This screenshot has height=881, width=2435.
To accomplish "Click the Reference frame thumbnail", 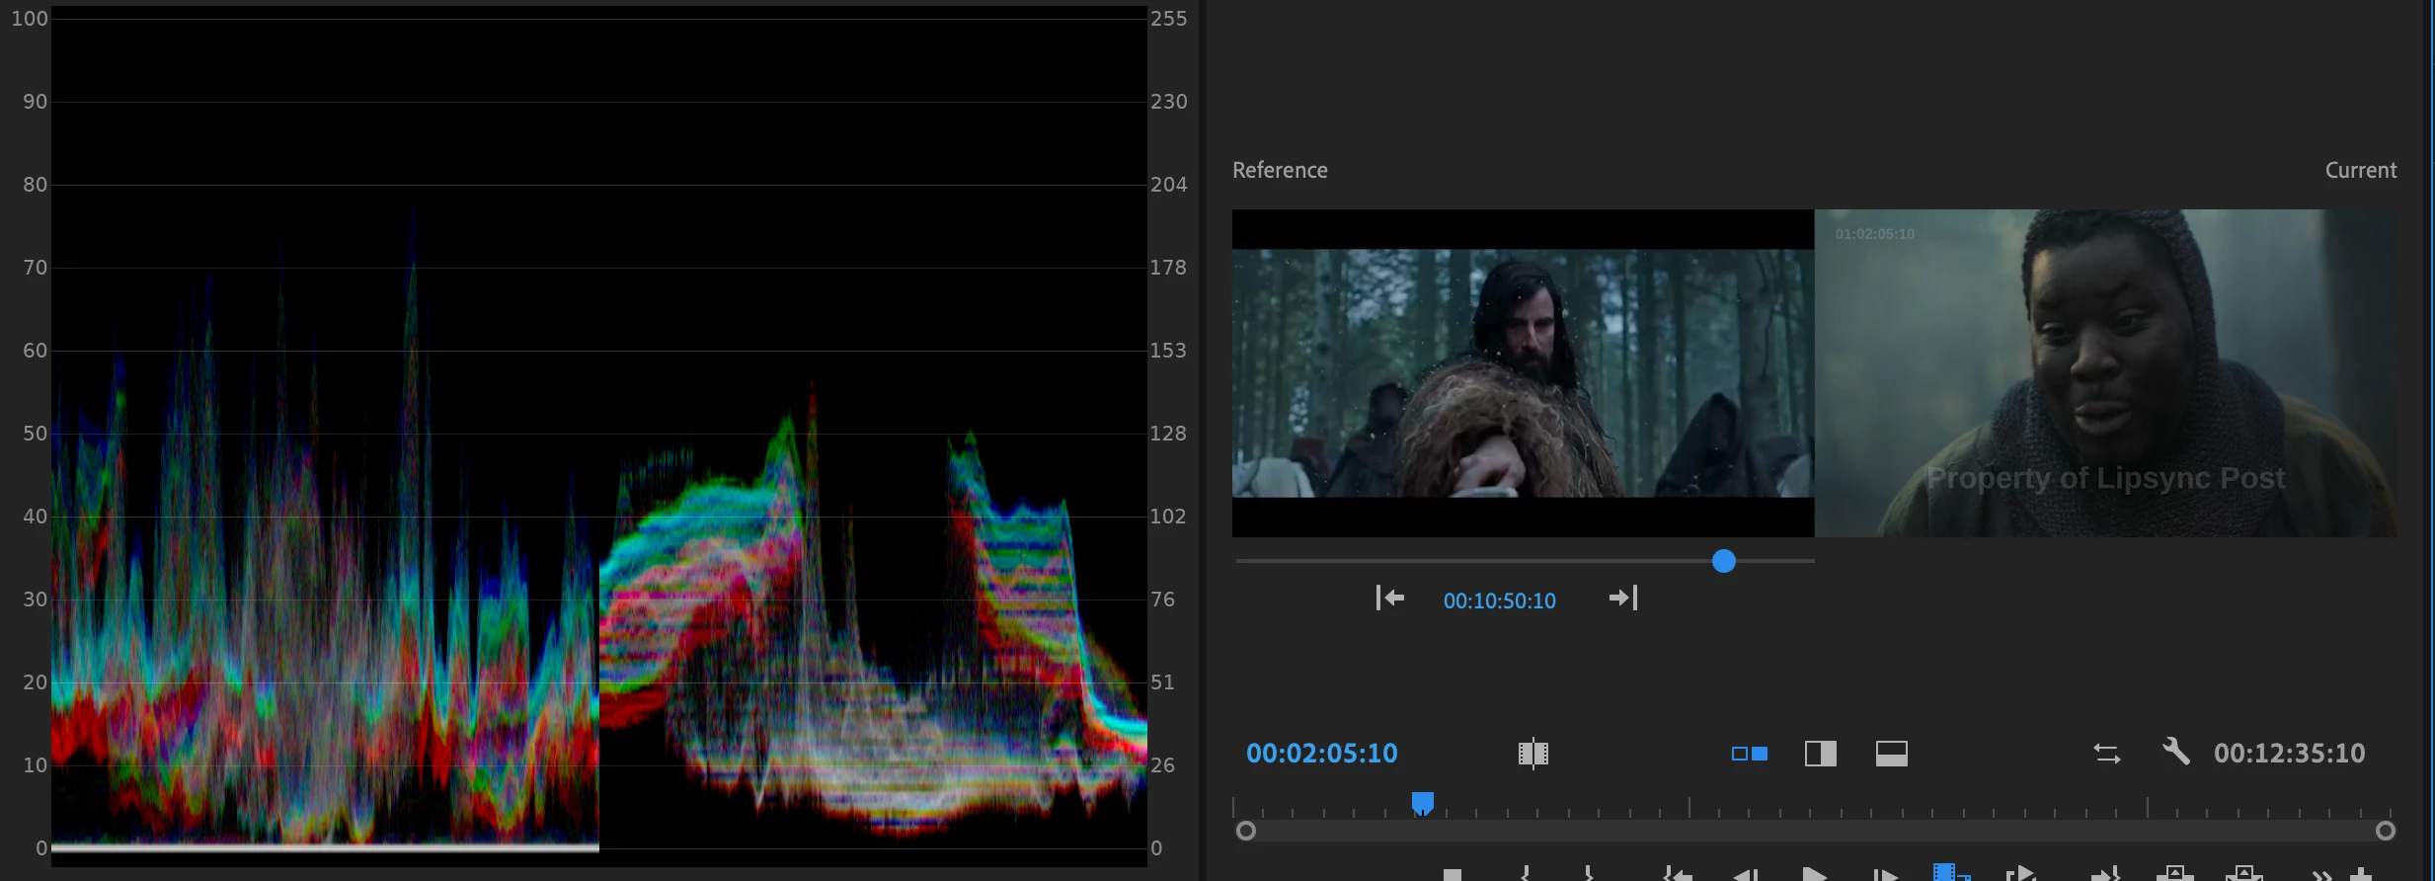I will (1523, 373).
